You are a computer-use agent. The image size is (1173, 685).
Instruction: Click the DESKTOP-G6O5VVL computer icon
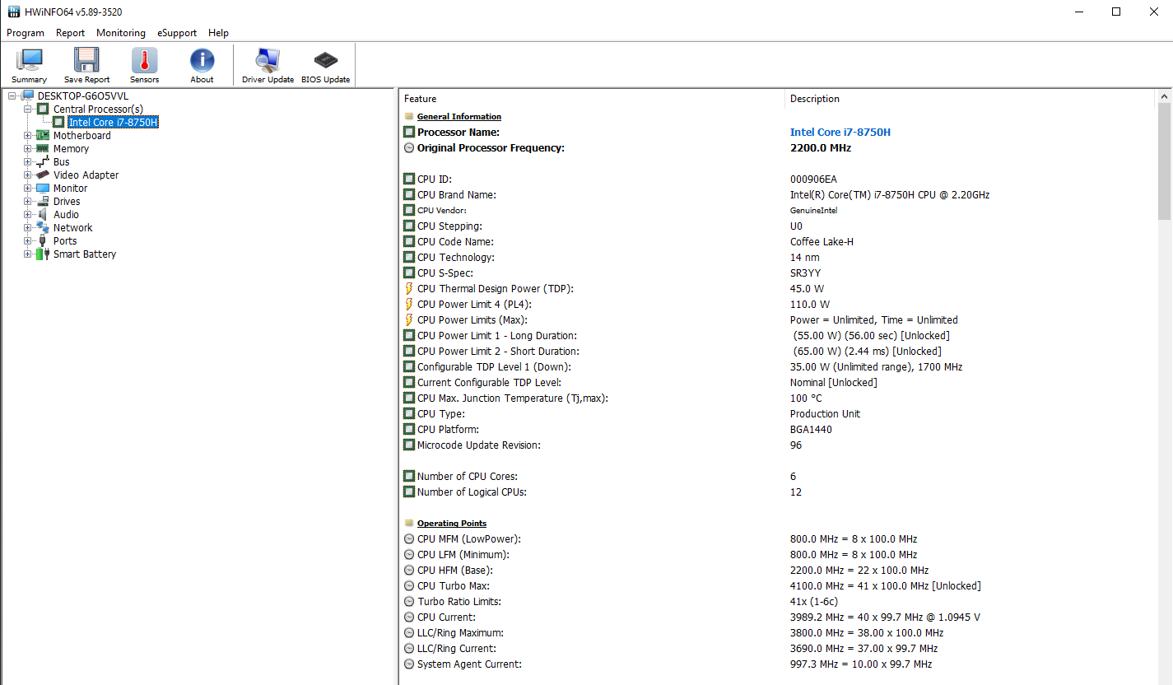[x=28, y=96]
